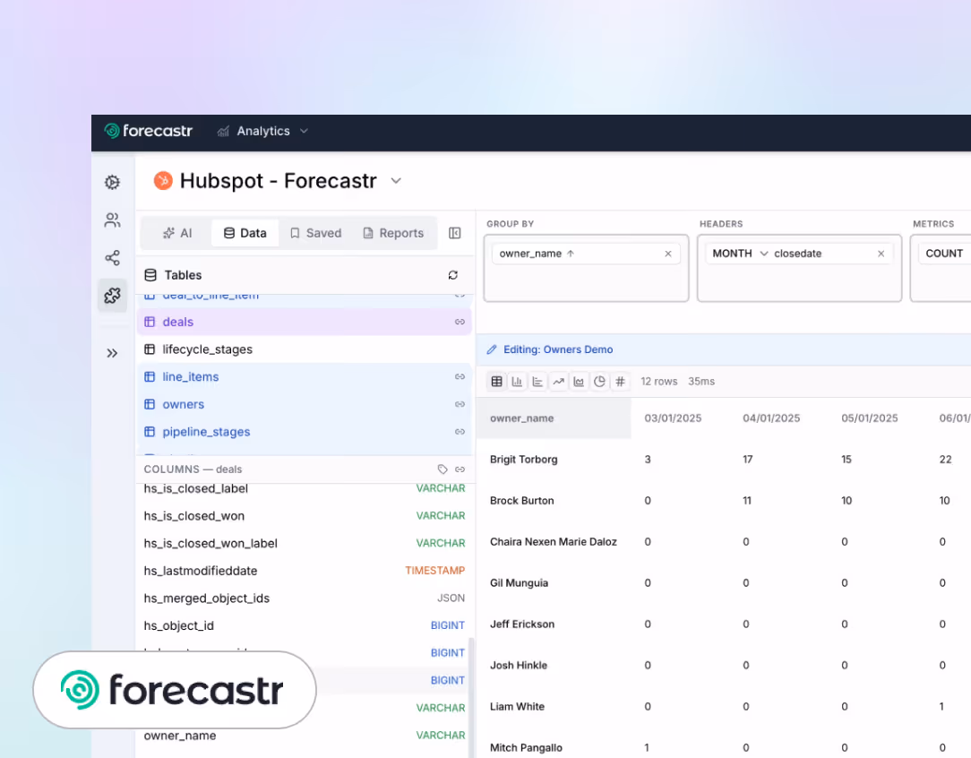This screenshot has width=971, height=758.
Task: Switch to the AI tab
Action: (x=177, y=233)
